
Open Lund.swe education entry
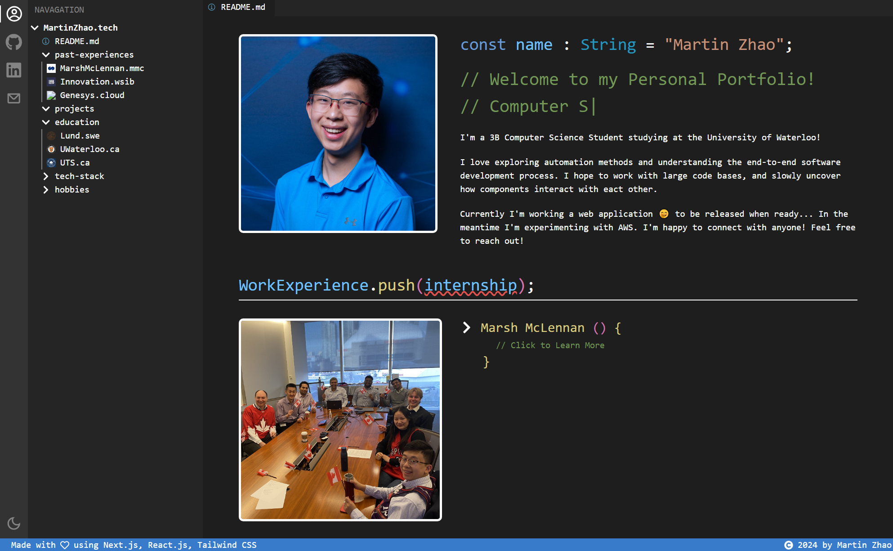click(80, 136)
